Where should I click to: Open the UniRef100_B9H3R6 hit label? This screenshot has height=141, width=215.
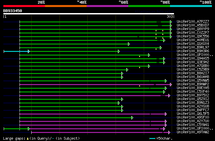193,51
